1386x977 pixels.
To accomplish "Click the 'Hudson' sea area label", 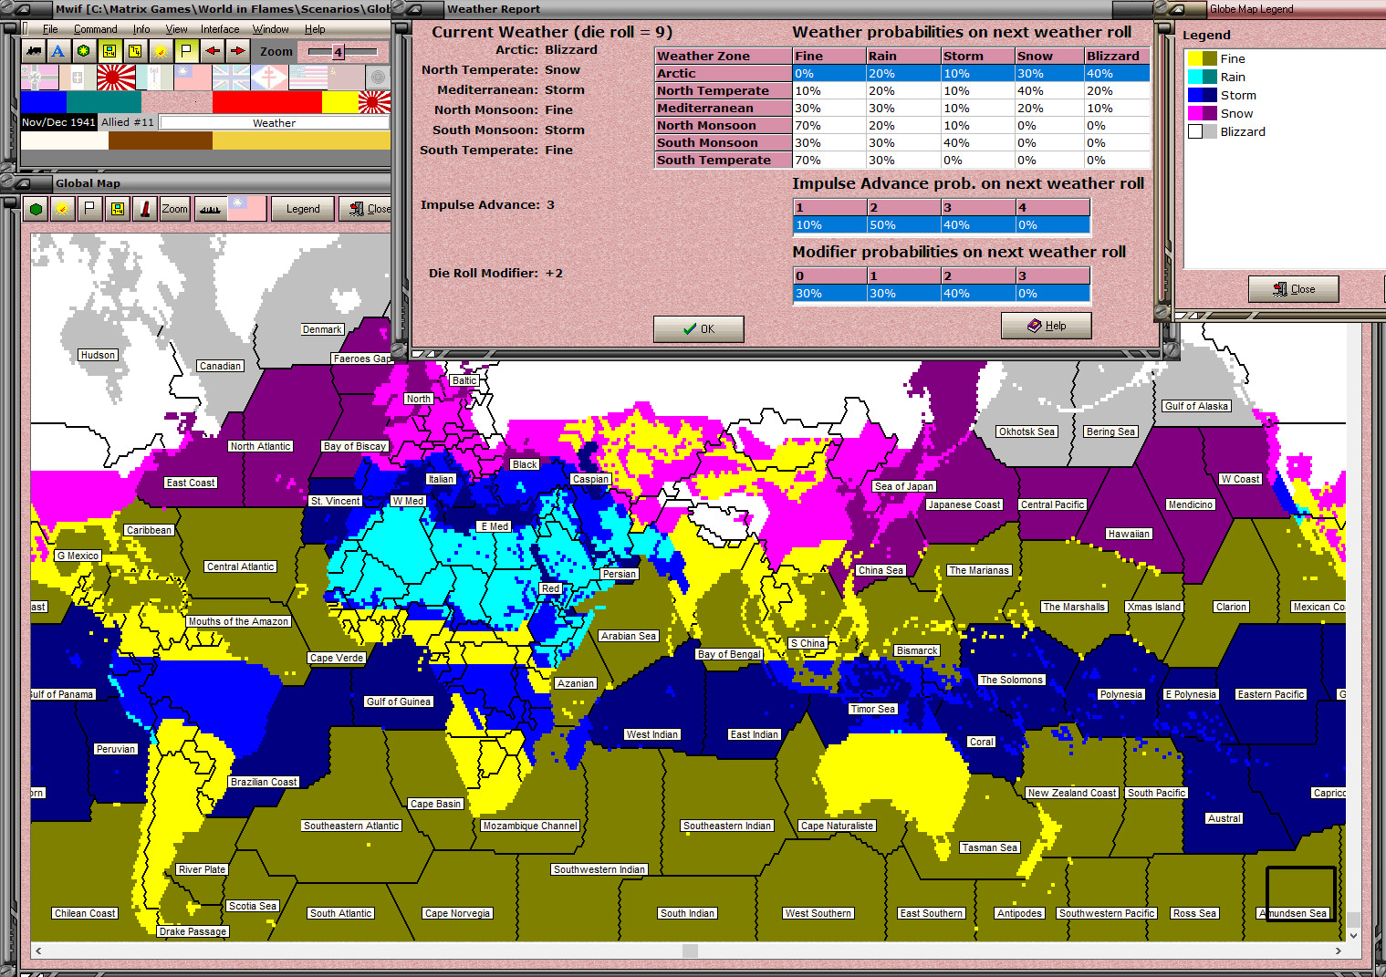I will pos(98,355).
